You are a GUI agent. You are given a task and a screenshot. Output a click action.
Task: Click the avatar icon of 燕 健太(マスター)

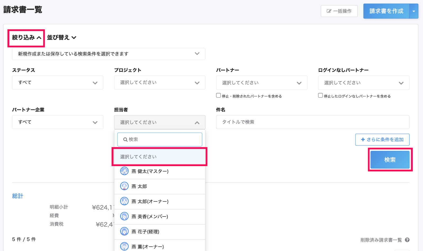(124, 171)
